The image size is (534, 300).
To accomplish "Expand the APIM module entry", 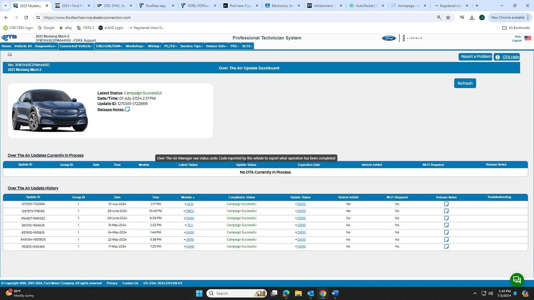I will [x=189, y=239].
